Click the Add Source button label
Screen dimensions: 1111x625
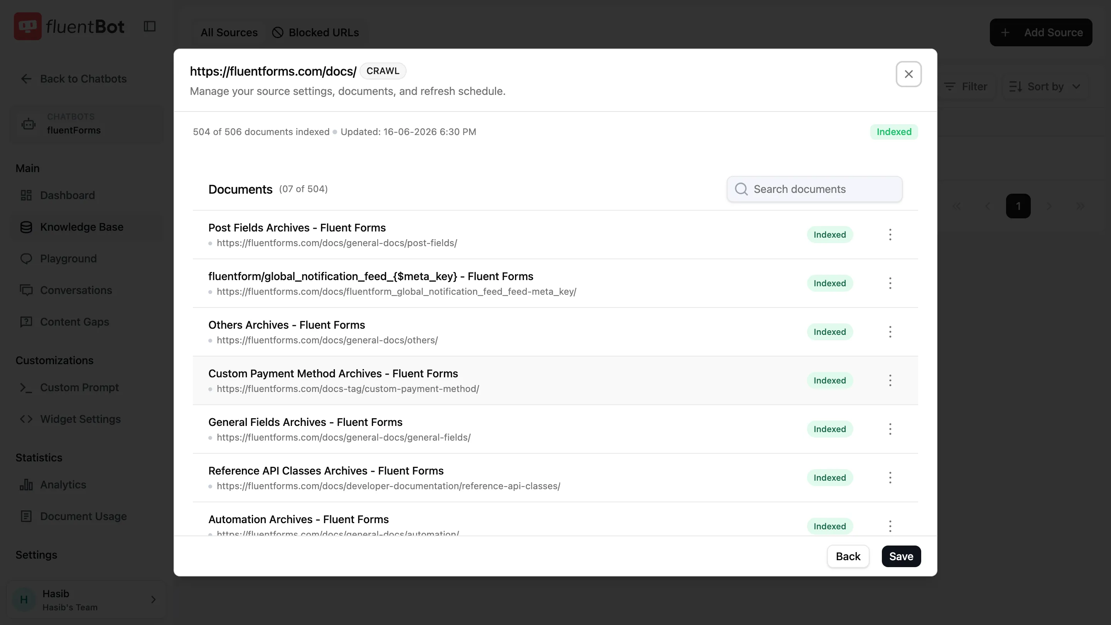tap(1053, 32)
